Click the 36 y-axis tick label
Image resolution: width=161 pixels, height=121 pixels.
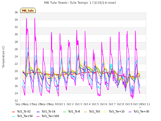click(x=16, y=12)
